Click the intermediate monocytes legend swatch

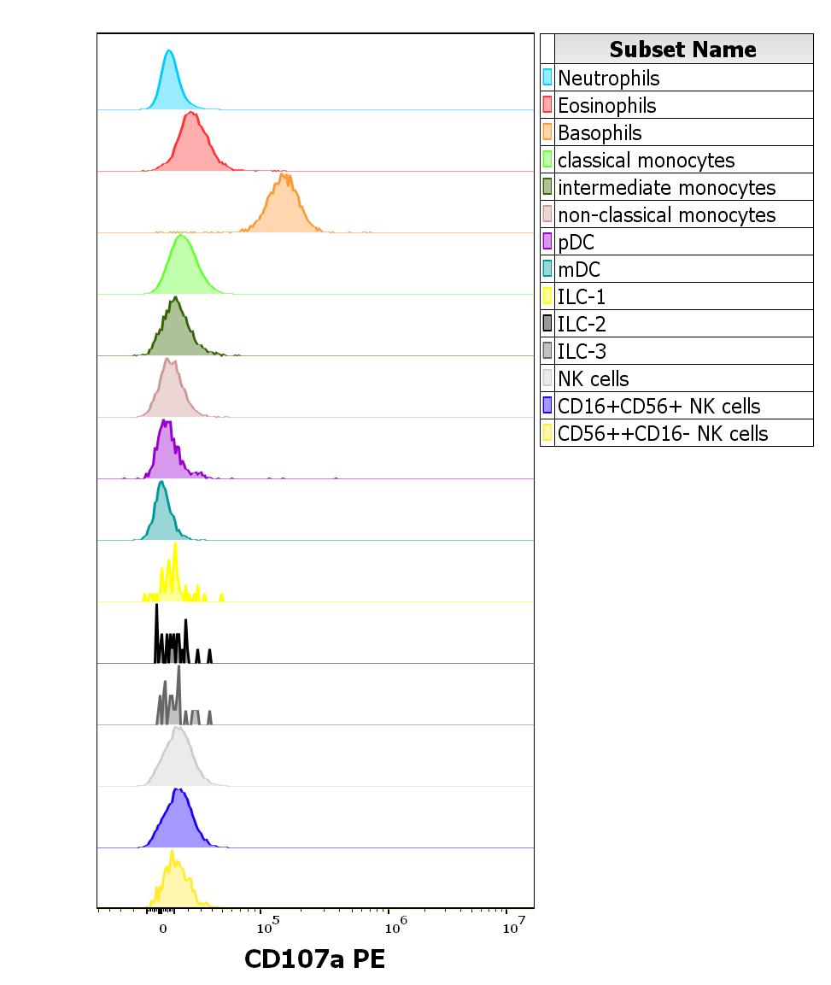549,187
